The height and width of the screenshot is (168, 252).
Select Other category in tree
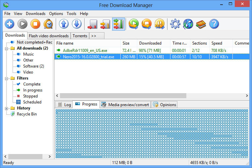click(x=28, y=60)
